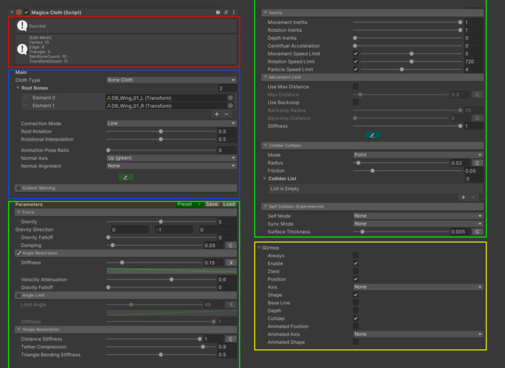Click the X curve button beside Limit Angle
Screen dimensions: 505x368
click(231, 304)
